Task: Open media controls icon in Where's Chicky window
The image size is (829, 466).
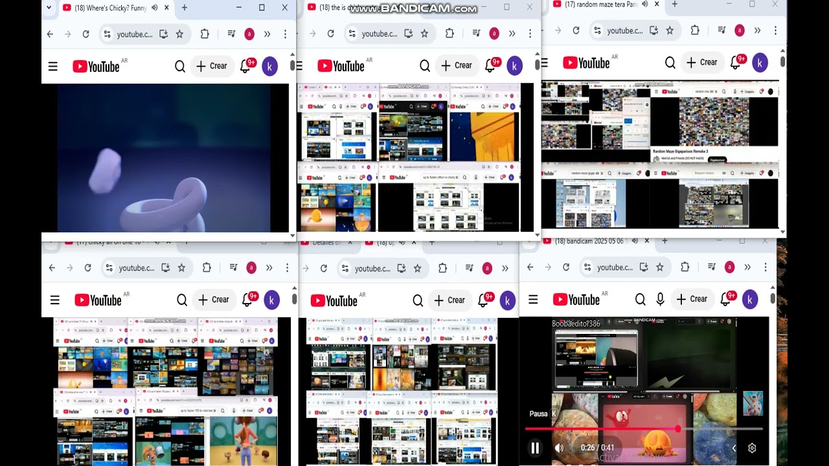Action: [231, 34]
